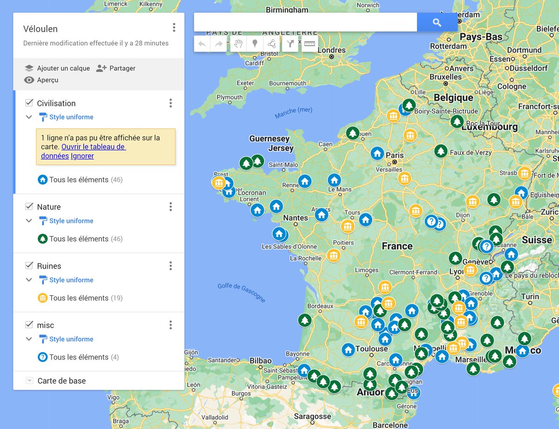Viewport: 559px width, 429px height.
Task: Open Ruines layer options menu
Action: pos(170,266)
